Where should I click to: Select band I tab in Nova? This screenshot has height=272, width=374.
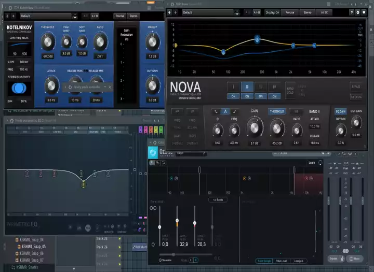tap(234, 87)
